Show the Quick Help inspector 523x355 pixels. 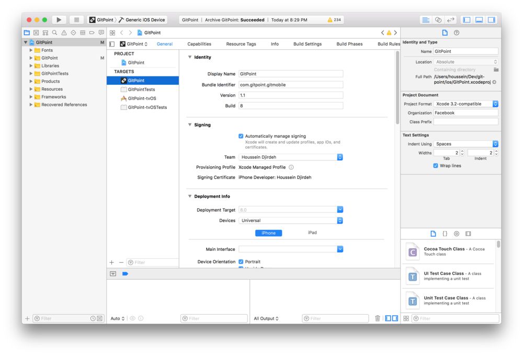coord(457,32)
